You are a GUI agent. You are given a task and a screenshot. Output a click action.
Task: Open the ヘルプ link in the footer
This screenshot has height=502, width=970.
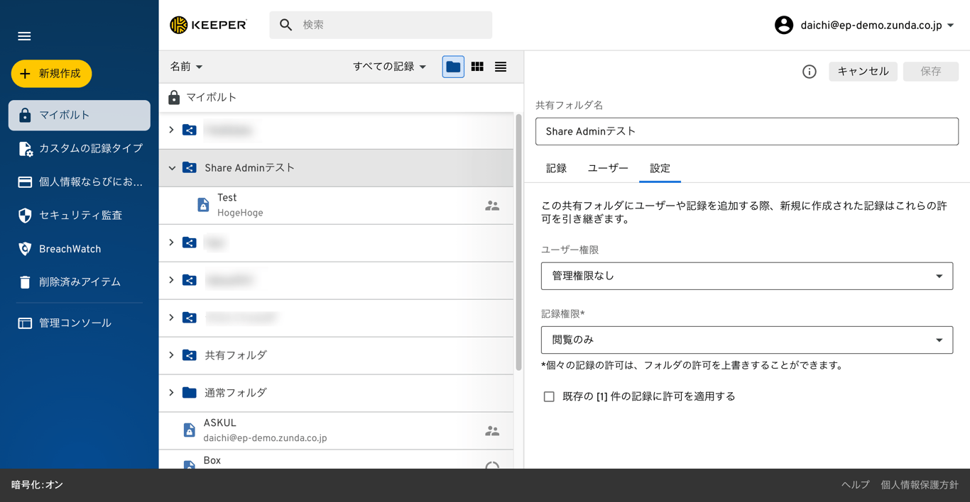(854, 485)
